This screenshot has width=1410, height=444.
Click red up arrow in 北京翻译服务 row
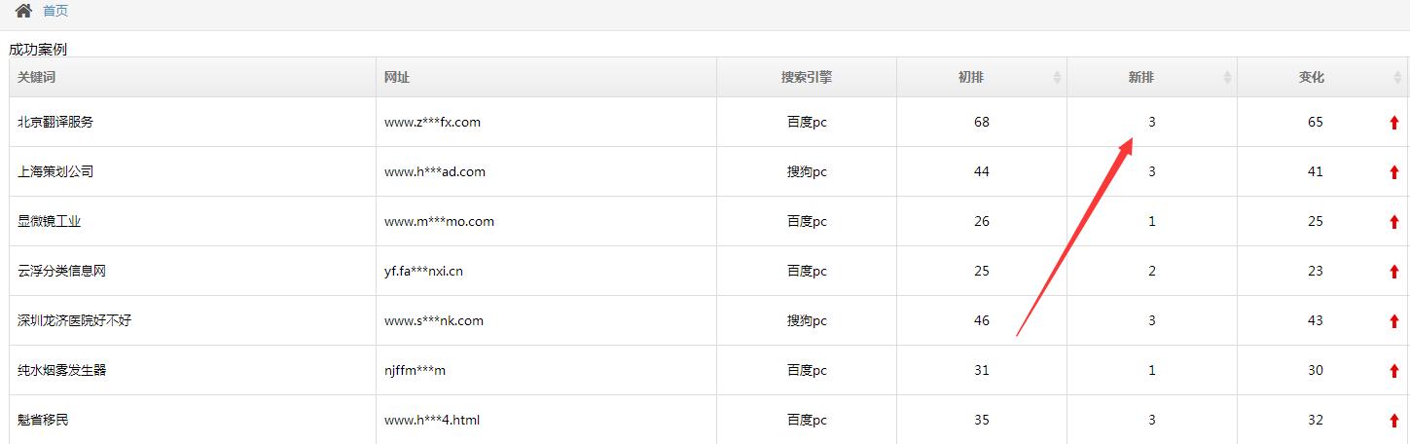pyautogui.click(x=1394, y=123)
